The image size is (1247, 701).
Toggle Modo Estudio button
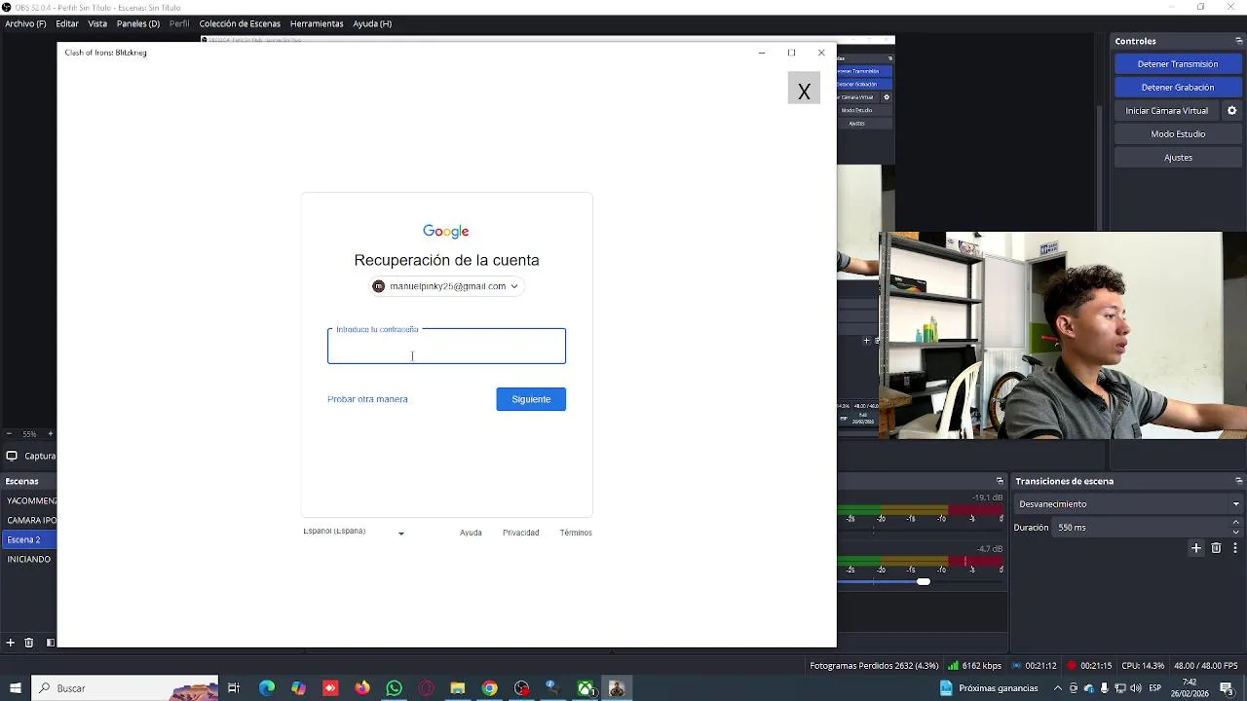point(1178,134)
